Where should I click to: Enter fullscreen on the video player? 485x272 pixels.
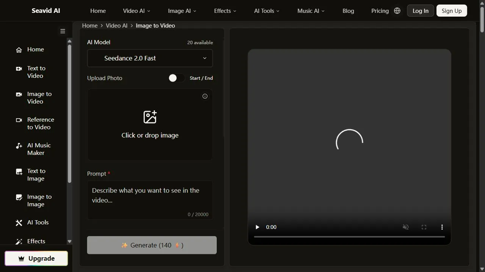coord(424,227)
